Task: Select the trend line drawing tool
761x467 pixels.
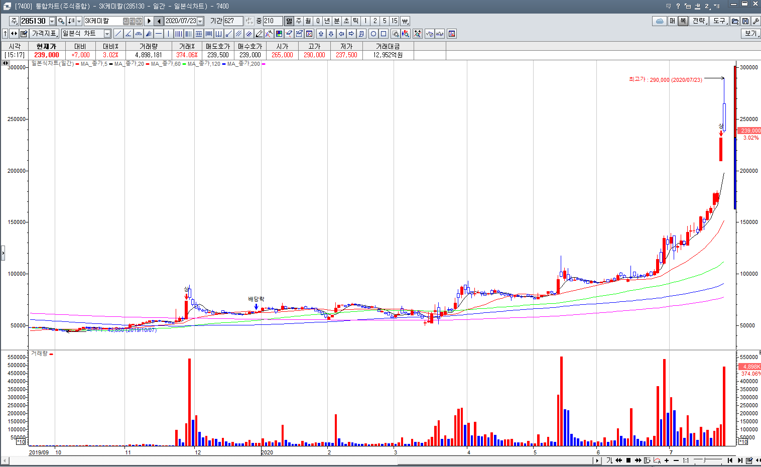Action: tap(118, 34)
